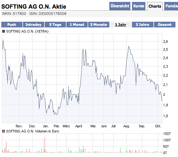Viewport: 178px width, 157px height.
Task: Click the 1,8 price axis label
Action: coord(166,116)
